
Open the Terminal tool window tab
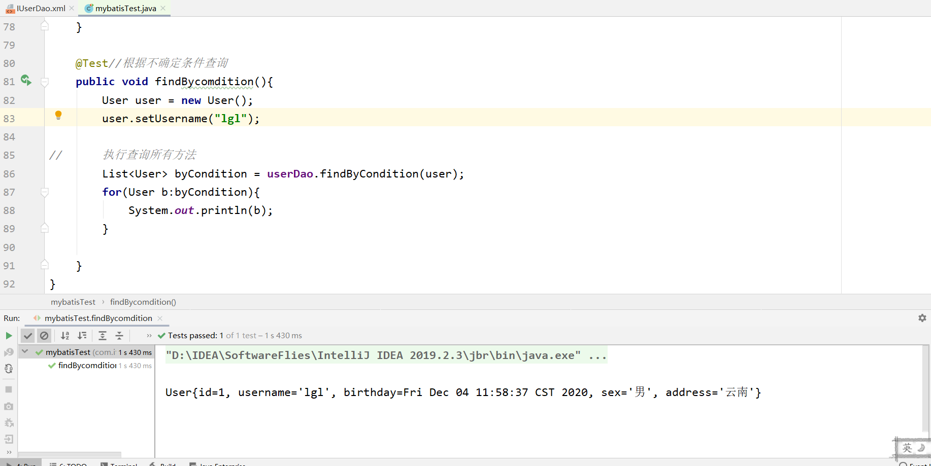click(x=119, y=463)
